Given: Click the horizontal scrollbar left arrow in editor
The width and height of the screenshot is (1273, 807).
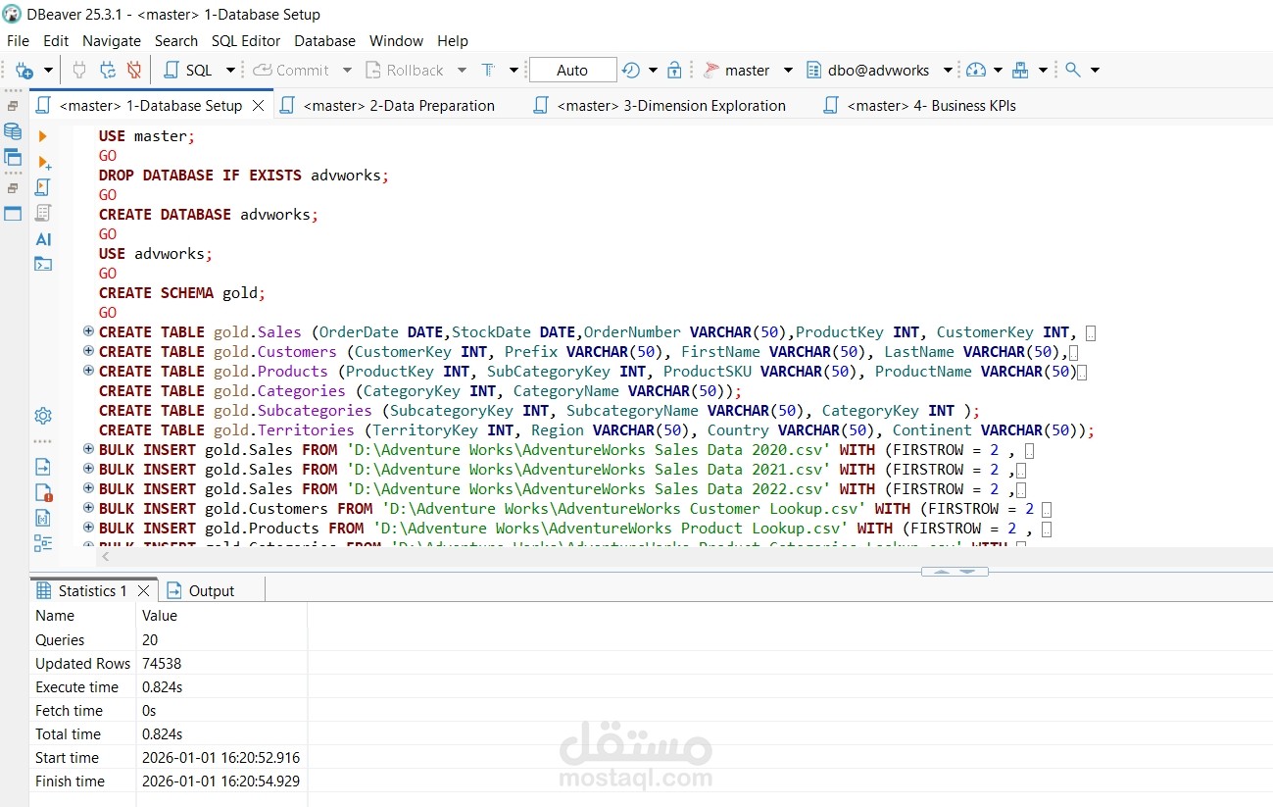Looking at the screenshot, I should coord(106,557).
